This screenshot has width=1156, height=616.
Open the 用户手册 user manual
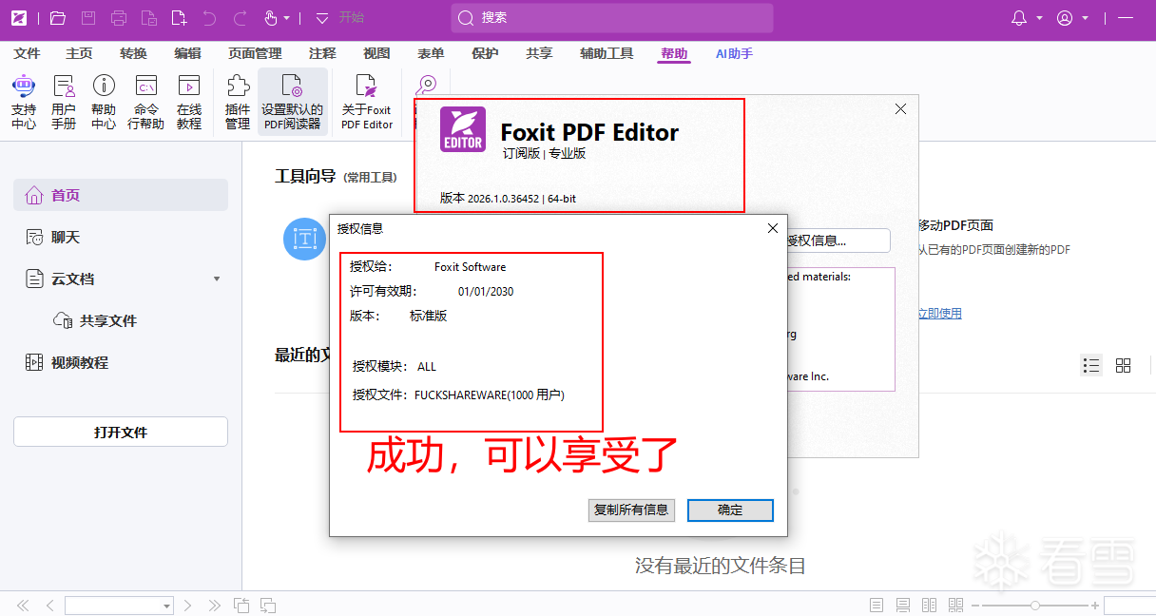[64, 102]
